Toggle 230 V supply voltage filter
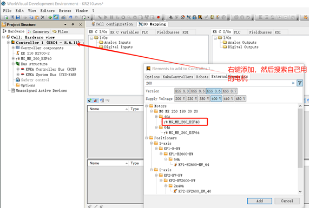Viewport: 309px width, 208px height. pyautogui.click(x=192, y=98)
